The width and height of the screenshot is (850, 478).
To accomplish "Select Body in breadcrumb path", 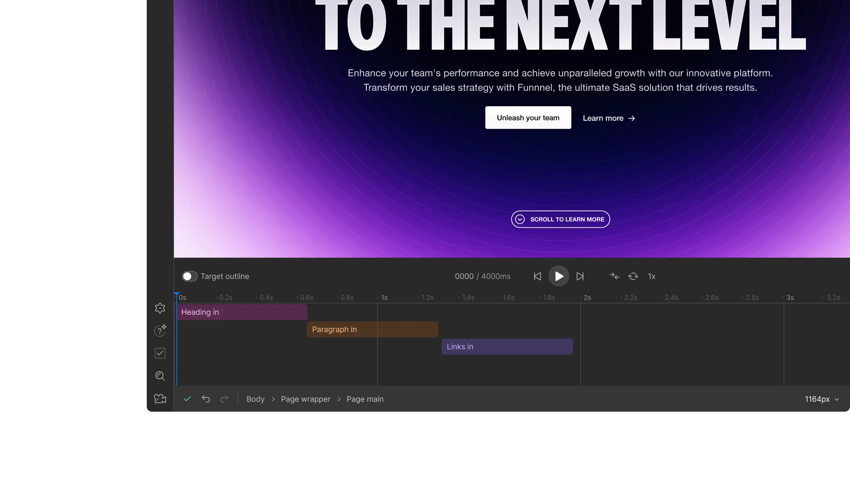I will coord(255,399).
